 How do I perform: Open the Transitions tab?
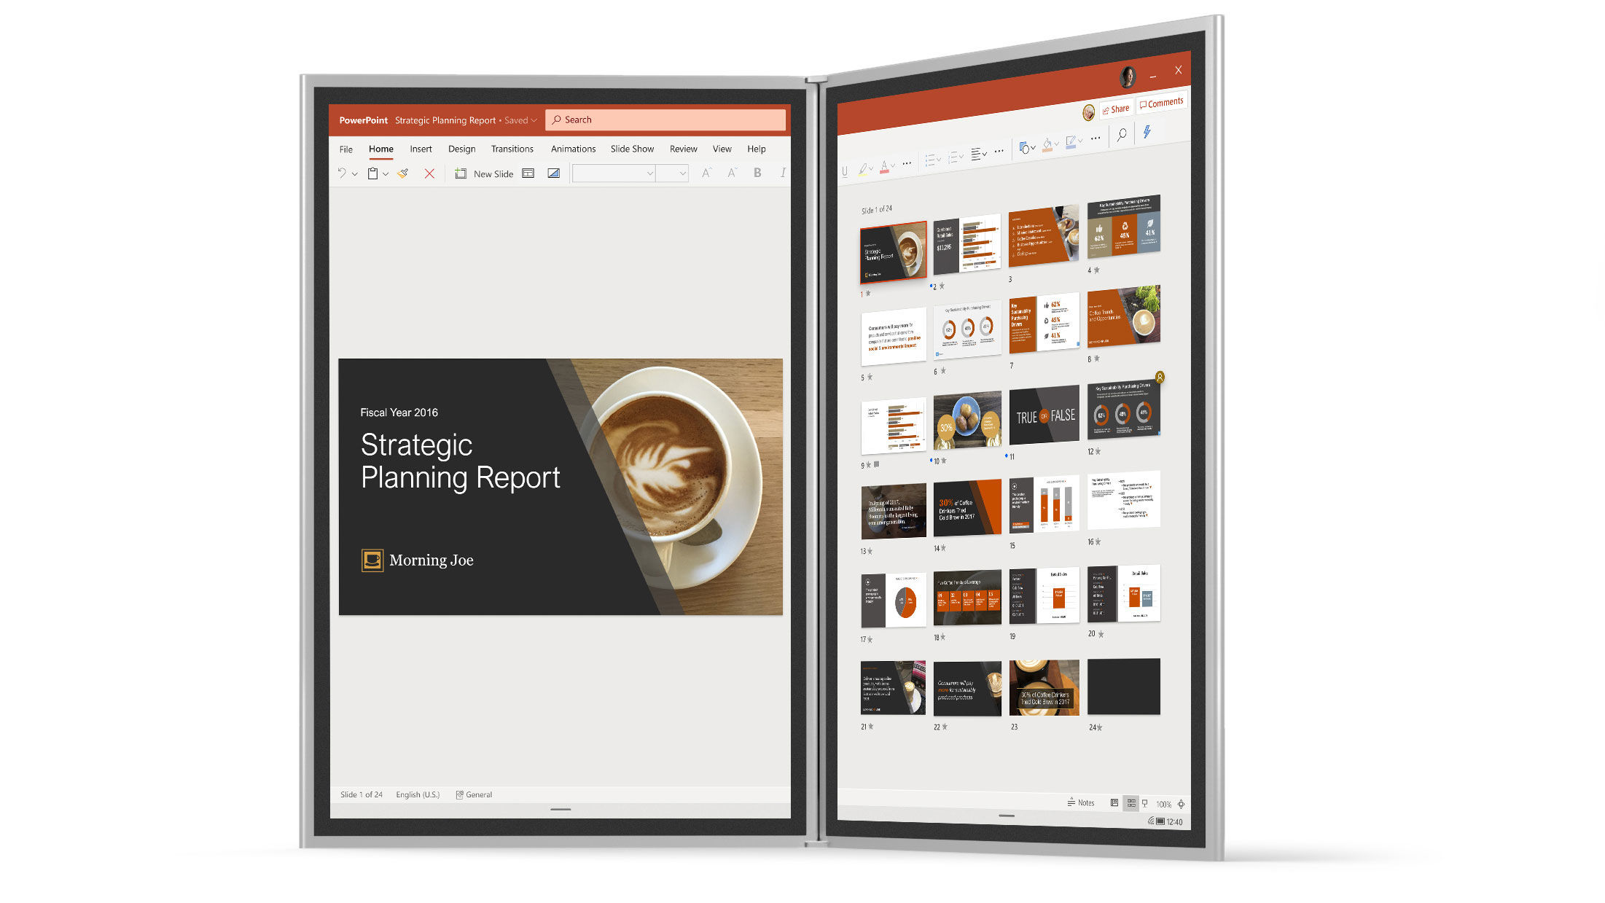[512, 149]
